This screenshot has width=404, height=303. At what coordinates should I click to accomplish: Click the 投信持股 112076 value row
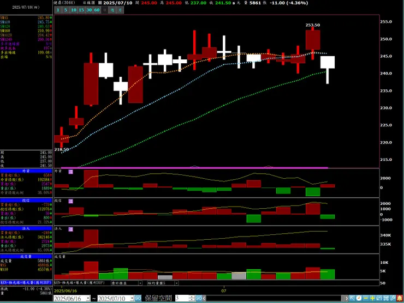coord(26,209)
